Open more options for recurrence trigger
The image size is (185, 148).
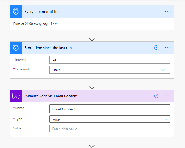[x=168, y=12]
